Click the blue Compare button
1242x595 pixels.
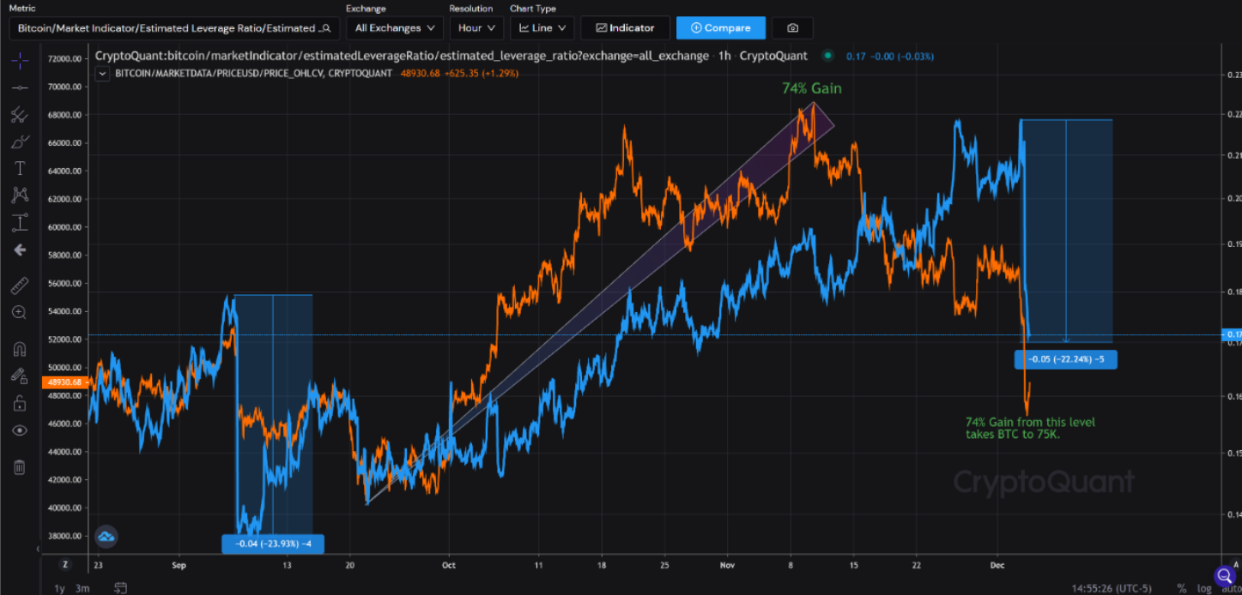click(x=721, y=27)
